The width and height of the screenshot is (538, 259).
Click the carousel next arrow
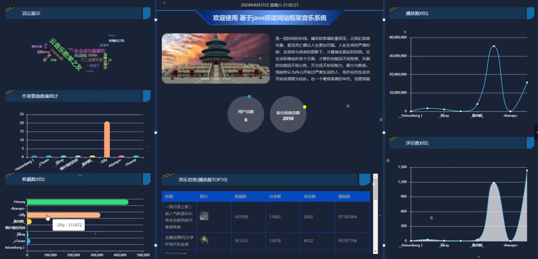[x=261, y=58]
